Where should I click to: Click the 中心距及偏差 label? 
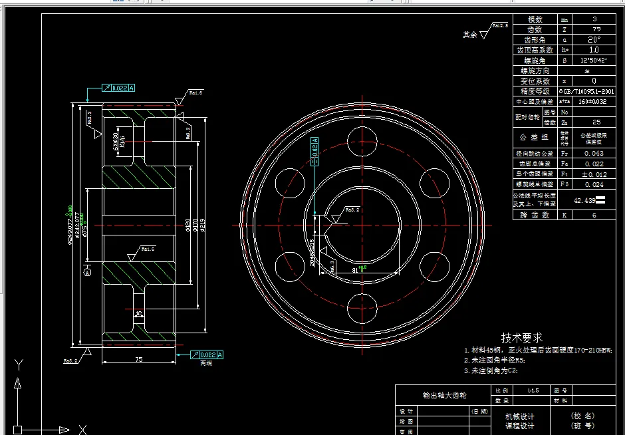click(535, 102)
